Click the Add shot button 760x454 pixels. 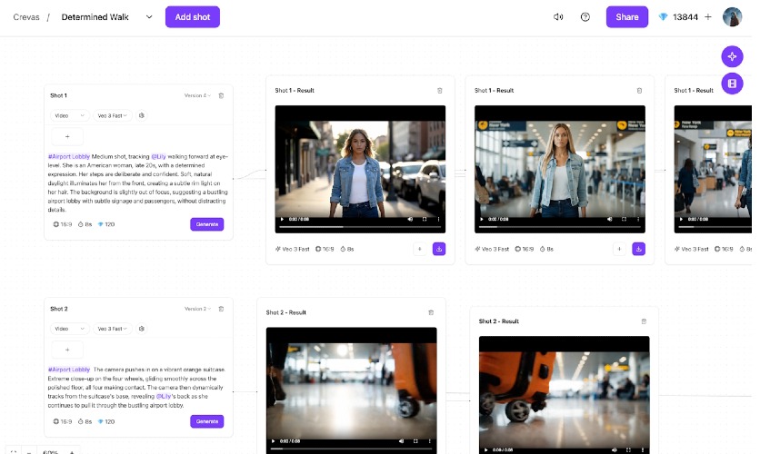pyautogui.click(x=193, y=17)
